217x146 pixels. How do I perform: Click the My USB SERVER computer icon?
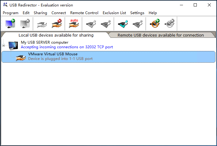[13, 45]
